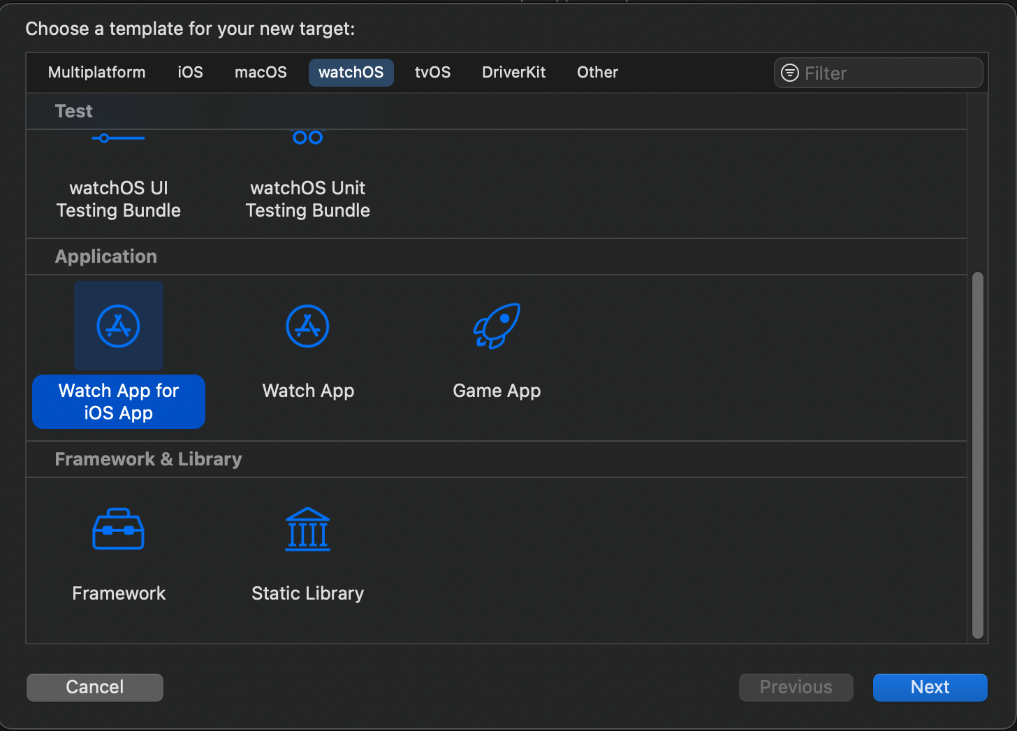Click the Watch App label text
The width and height of the screenshot is (1017, 731).
tap(308, 391)
